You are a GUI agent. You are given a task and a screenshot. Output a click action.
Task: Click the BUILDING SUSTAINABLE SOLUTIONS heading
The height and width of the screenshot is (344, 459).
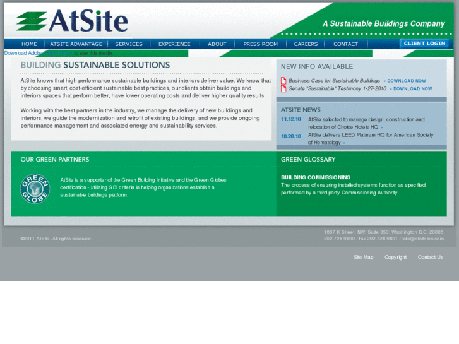(x=95, y=65)
